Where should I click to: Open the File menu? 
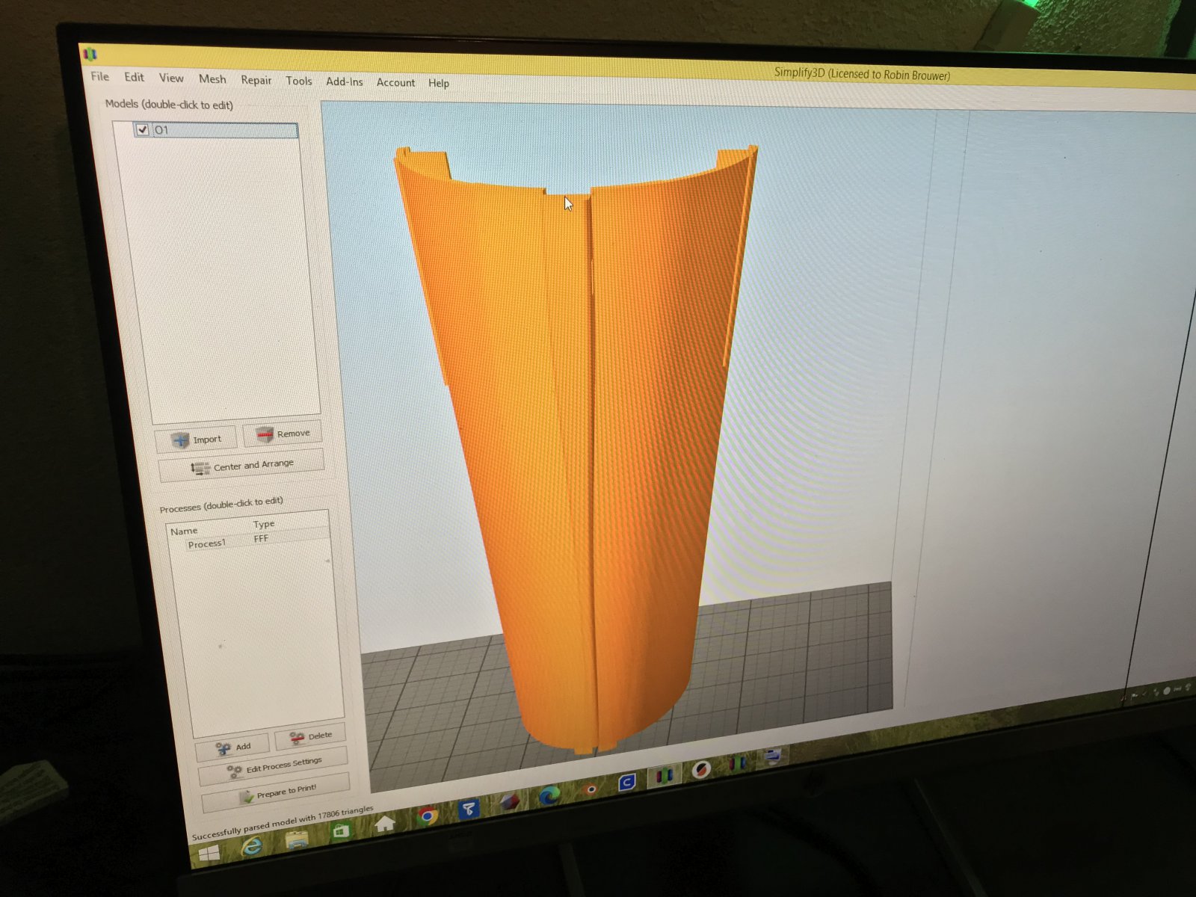point(99,76)
